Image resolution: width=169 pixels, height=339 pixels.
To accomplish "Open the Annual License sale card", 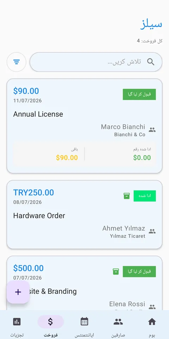I will [x=84, y=126].
